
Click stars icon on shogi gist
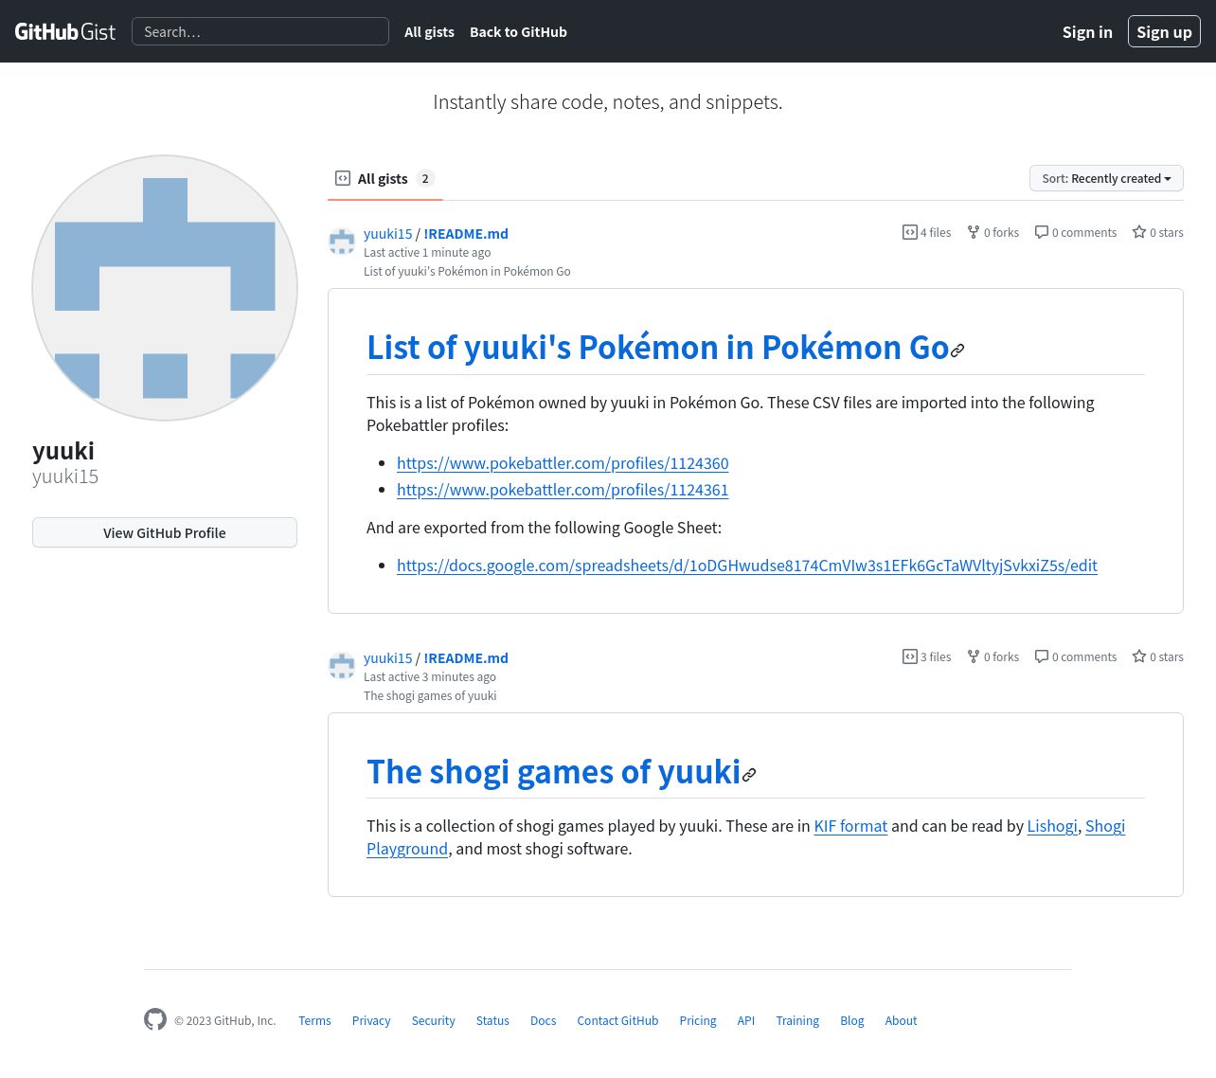[x=1139, y=656]
